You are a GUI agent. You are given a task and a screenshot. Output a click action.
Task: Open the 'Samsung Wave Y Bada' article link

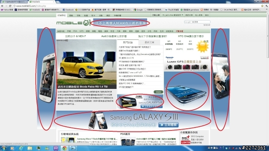point(97,139)
